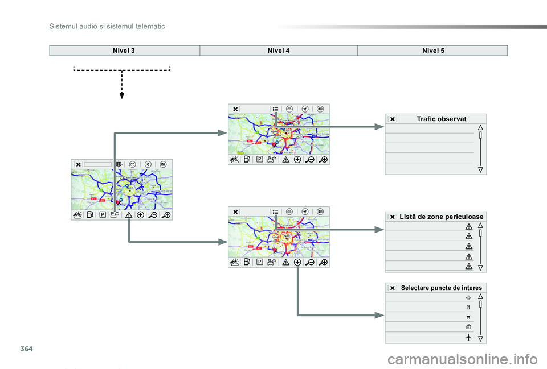
Task: Close the Listă de zone periculoase panel
Action: click(393, 217)
